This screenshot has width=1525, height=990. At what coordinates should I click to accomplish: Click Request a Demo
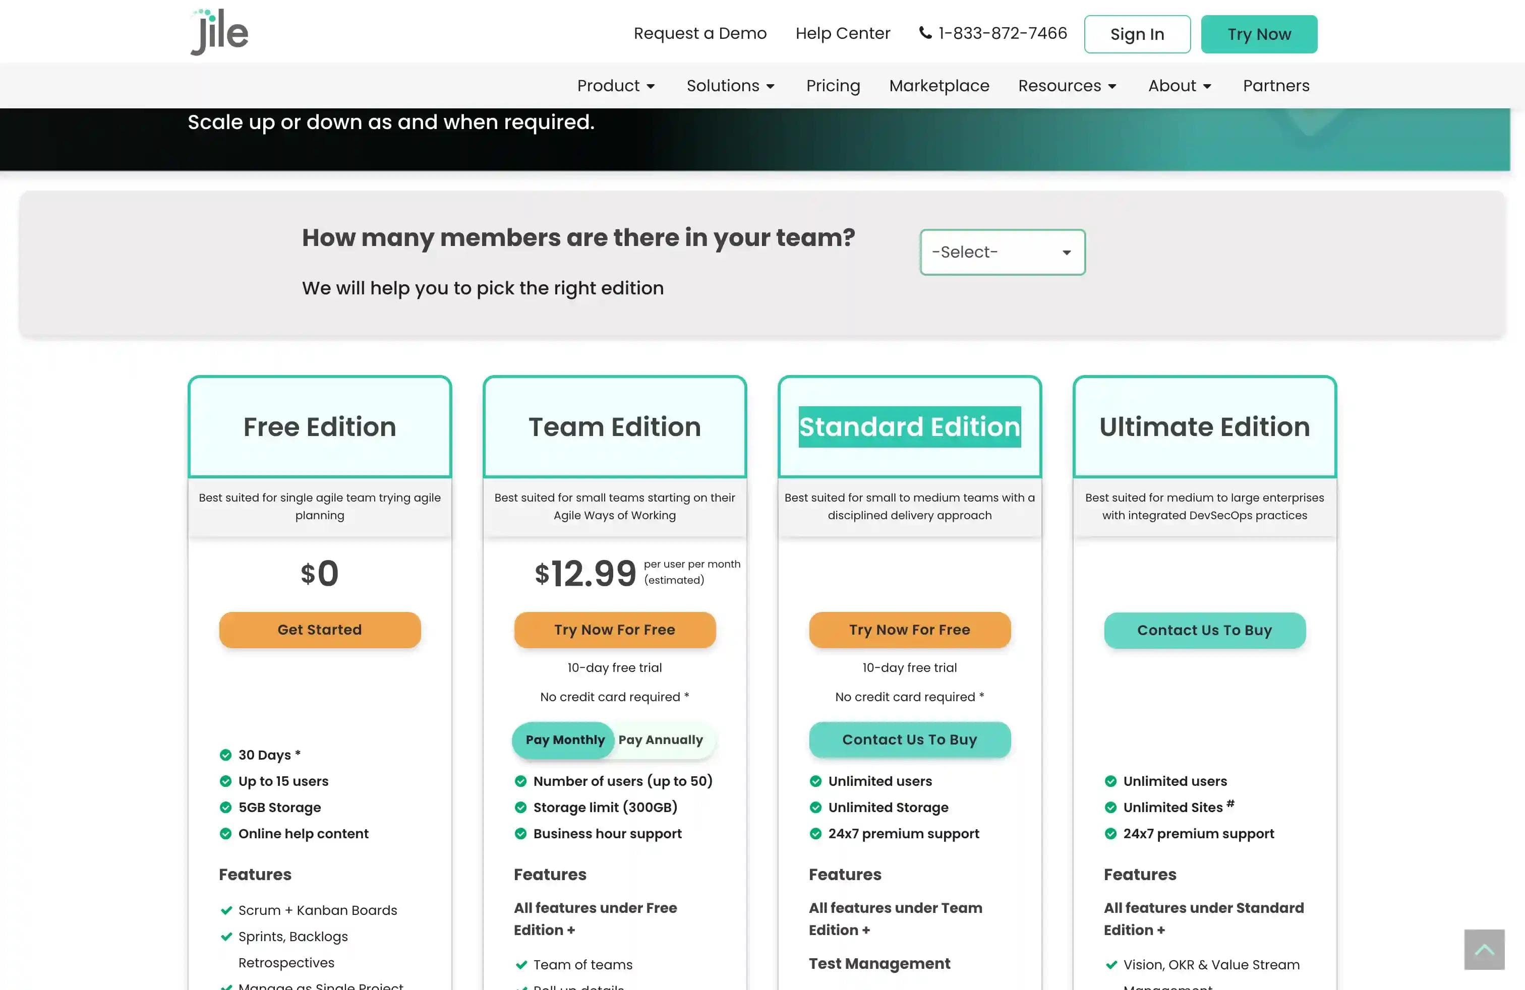(x=699, y=33)
